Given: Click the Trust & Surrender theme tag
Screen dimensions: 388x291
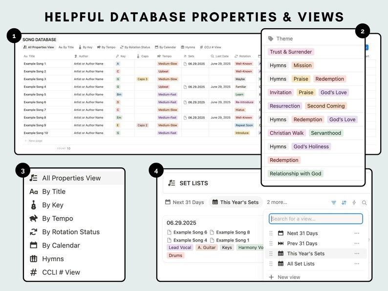Looking at the screenshot, I should click(x=291, y=52).
